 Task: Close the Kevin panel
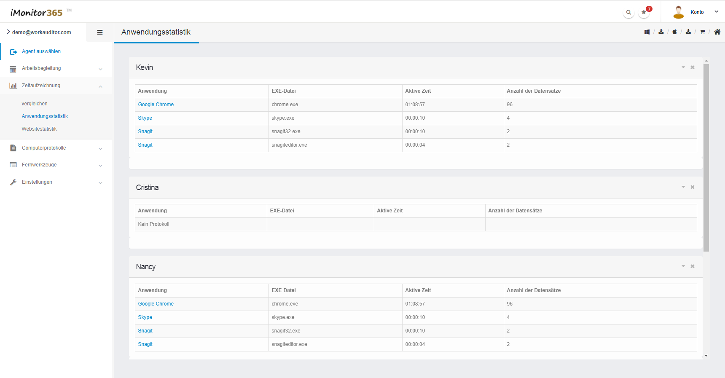coord(693,67)
